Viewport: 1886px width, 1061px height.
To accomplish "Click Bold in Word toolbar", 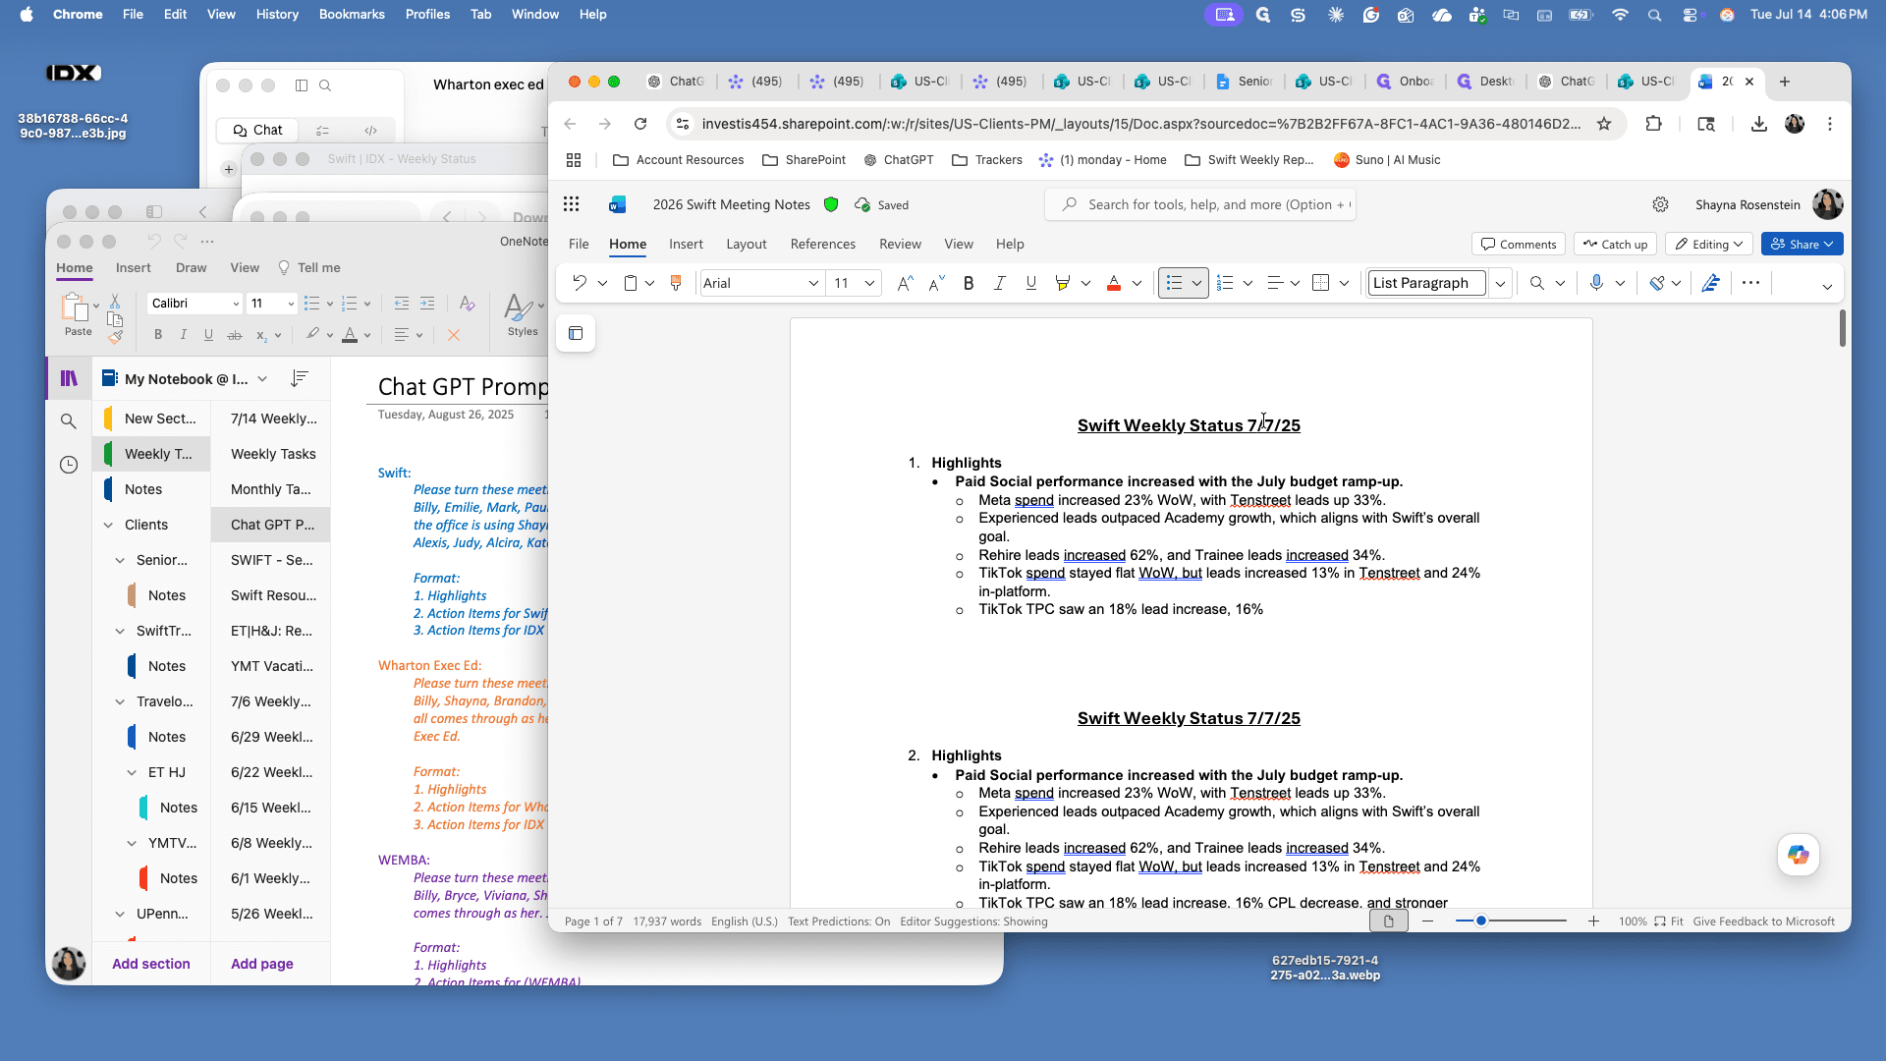I will pyautogui.click(x=969, y=283).
